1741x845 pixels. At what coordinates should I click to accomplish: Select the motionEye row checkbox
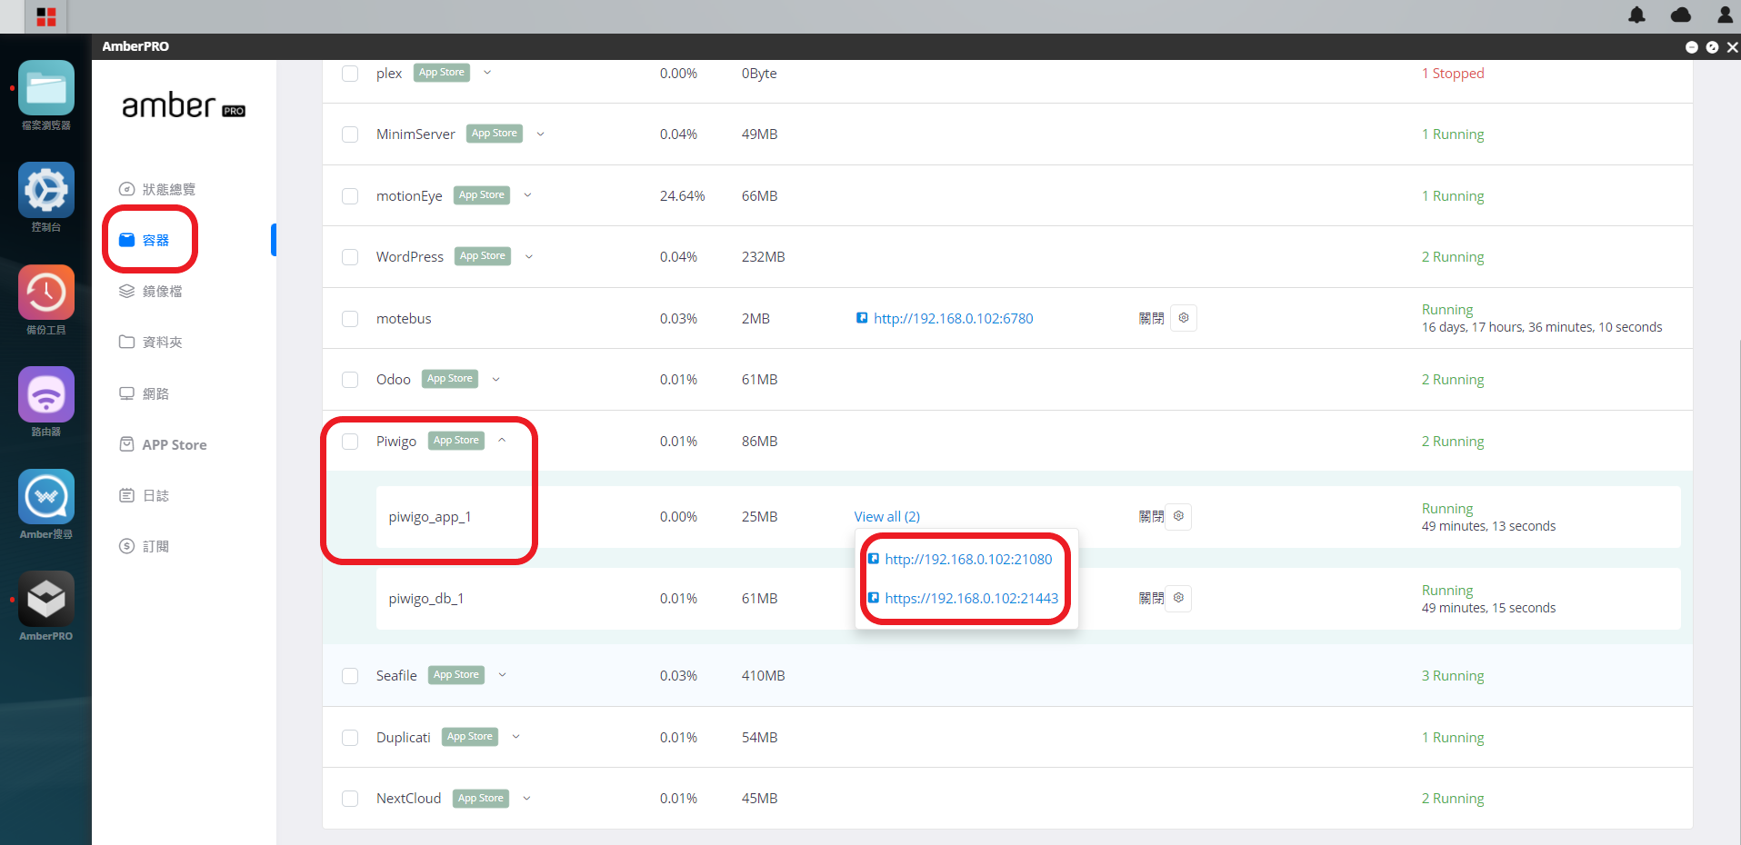pyautogui.click(x=350, y=196)
